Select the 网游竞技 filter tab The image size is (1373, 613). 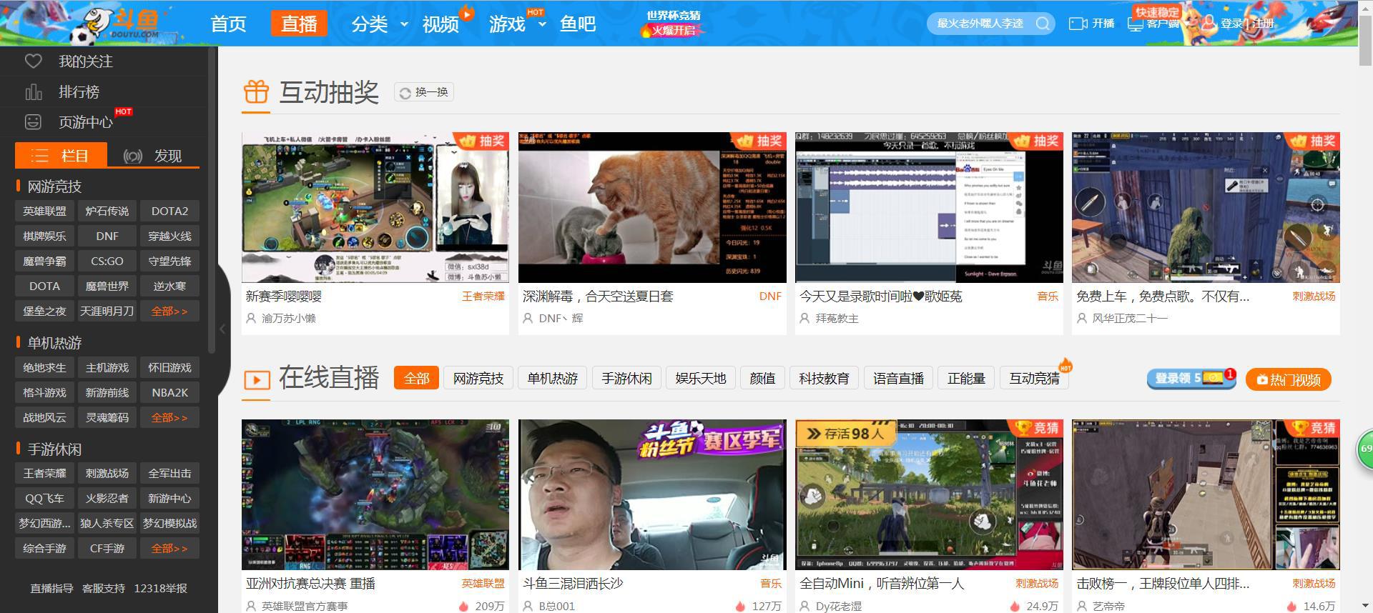(478, 379)
